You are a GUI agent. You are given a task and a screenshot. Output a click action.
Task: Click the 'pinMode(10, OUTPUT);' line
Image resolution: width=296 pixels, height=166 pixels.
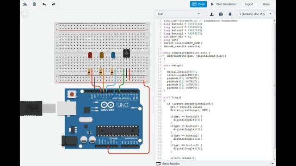(183, 78)
